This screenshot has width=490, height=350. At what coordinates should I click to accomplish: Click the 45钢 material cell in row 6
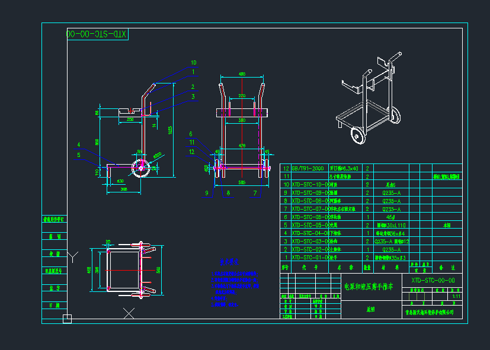click(390, 217)
